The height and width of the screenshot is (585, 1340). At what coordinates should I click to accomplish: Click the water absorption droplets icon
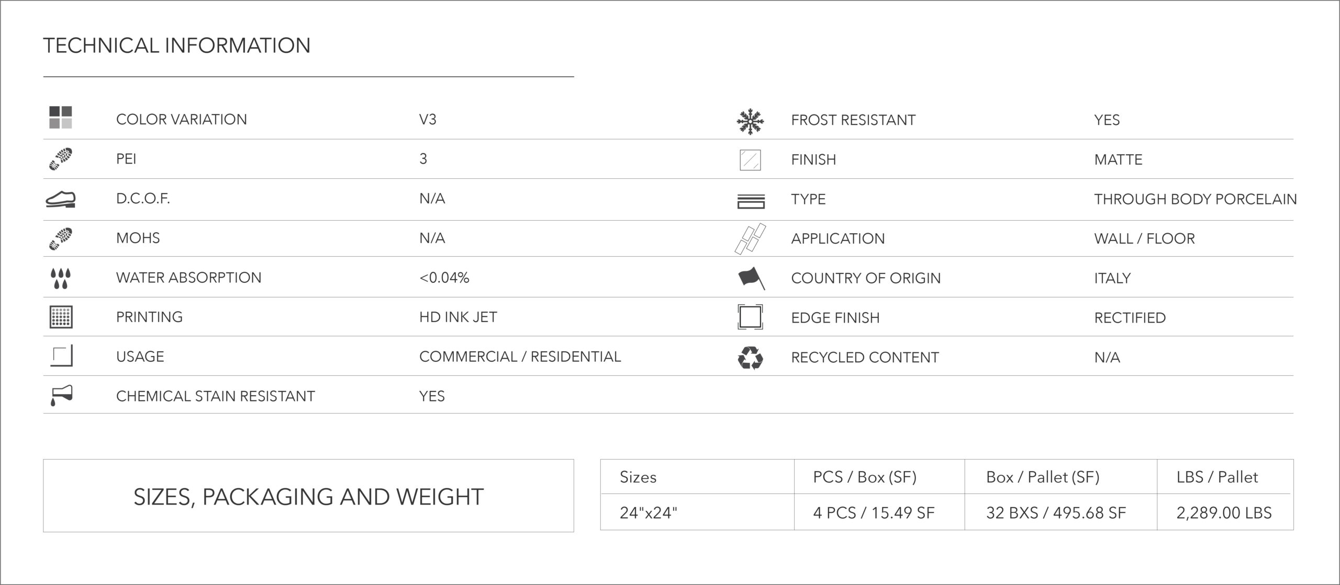pyautogui.click(x=61, y=279)
